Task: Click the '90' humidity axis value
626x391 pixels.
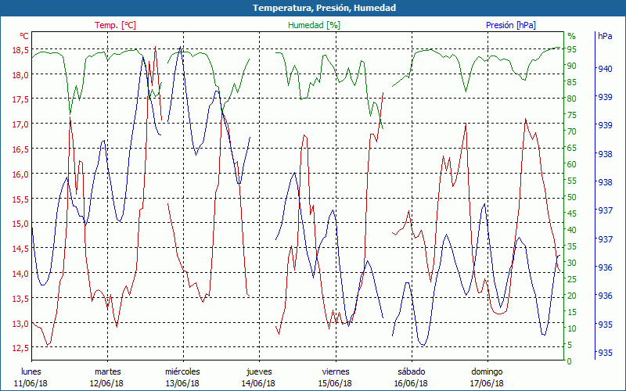Action: 572,66
